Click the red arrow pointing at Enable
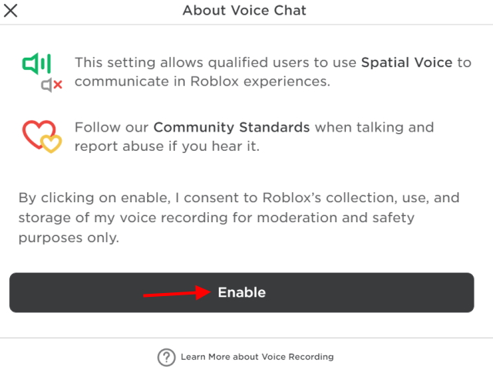 (177, 293)
